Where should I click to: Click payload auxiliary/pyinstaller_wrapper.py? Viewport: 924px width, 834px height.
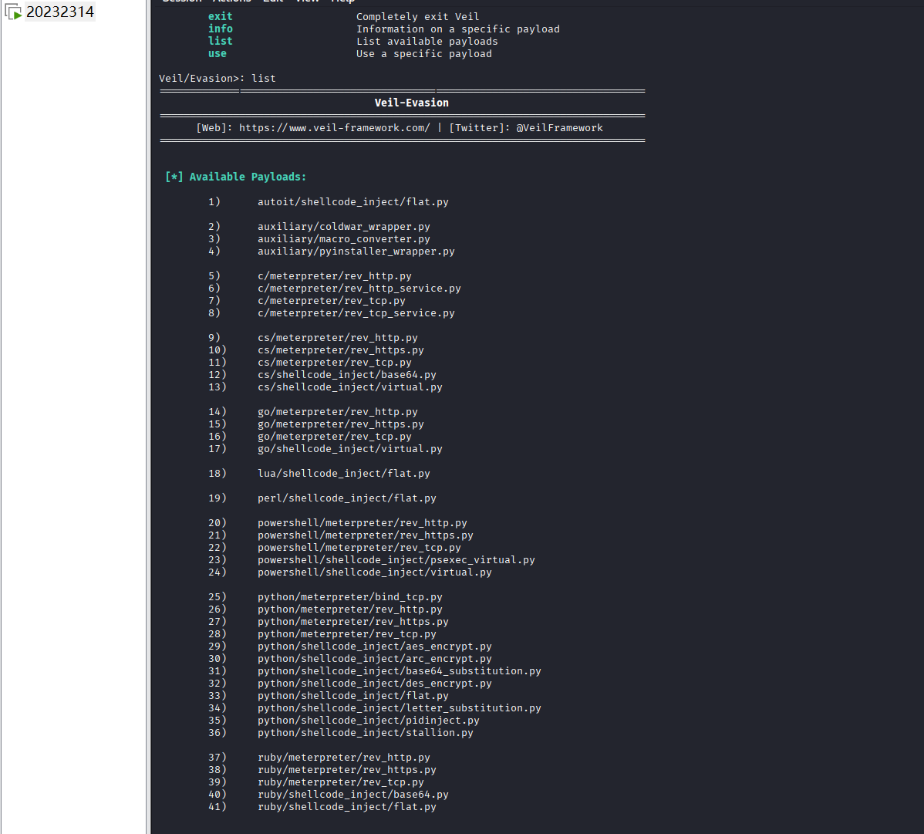[x=356, y=251]
